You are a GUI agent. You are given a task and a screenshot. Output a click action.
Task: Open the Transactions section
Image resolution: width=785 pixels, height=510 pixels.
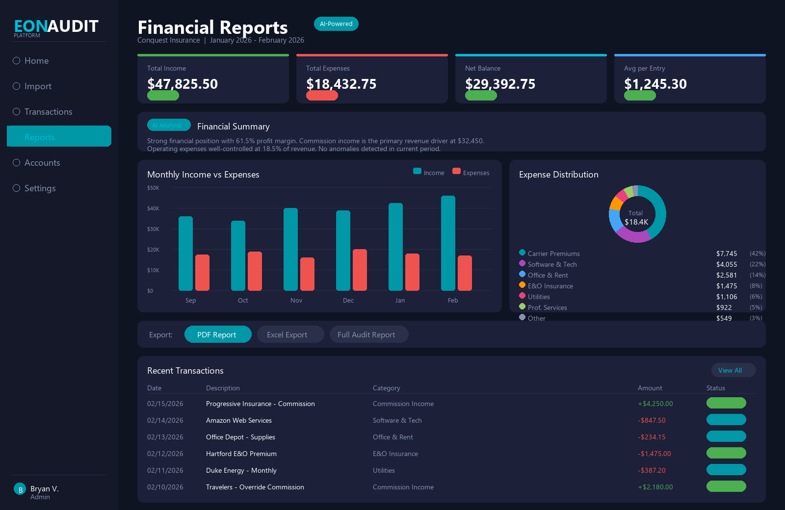pos(48,112)
